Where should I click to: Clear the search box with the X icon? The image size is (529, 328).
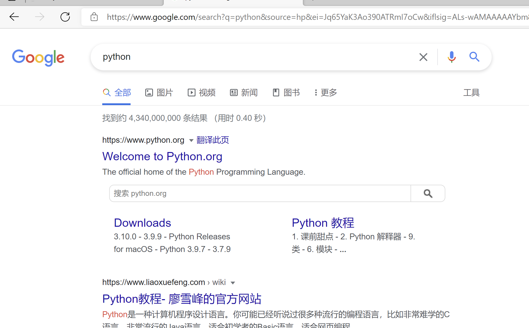(423, 57)
